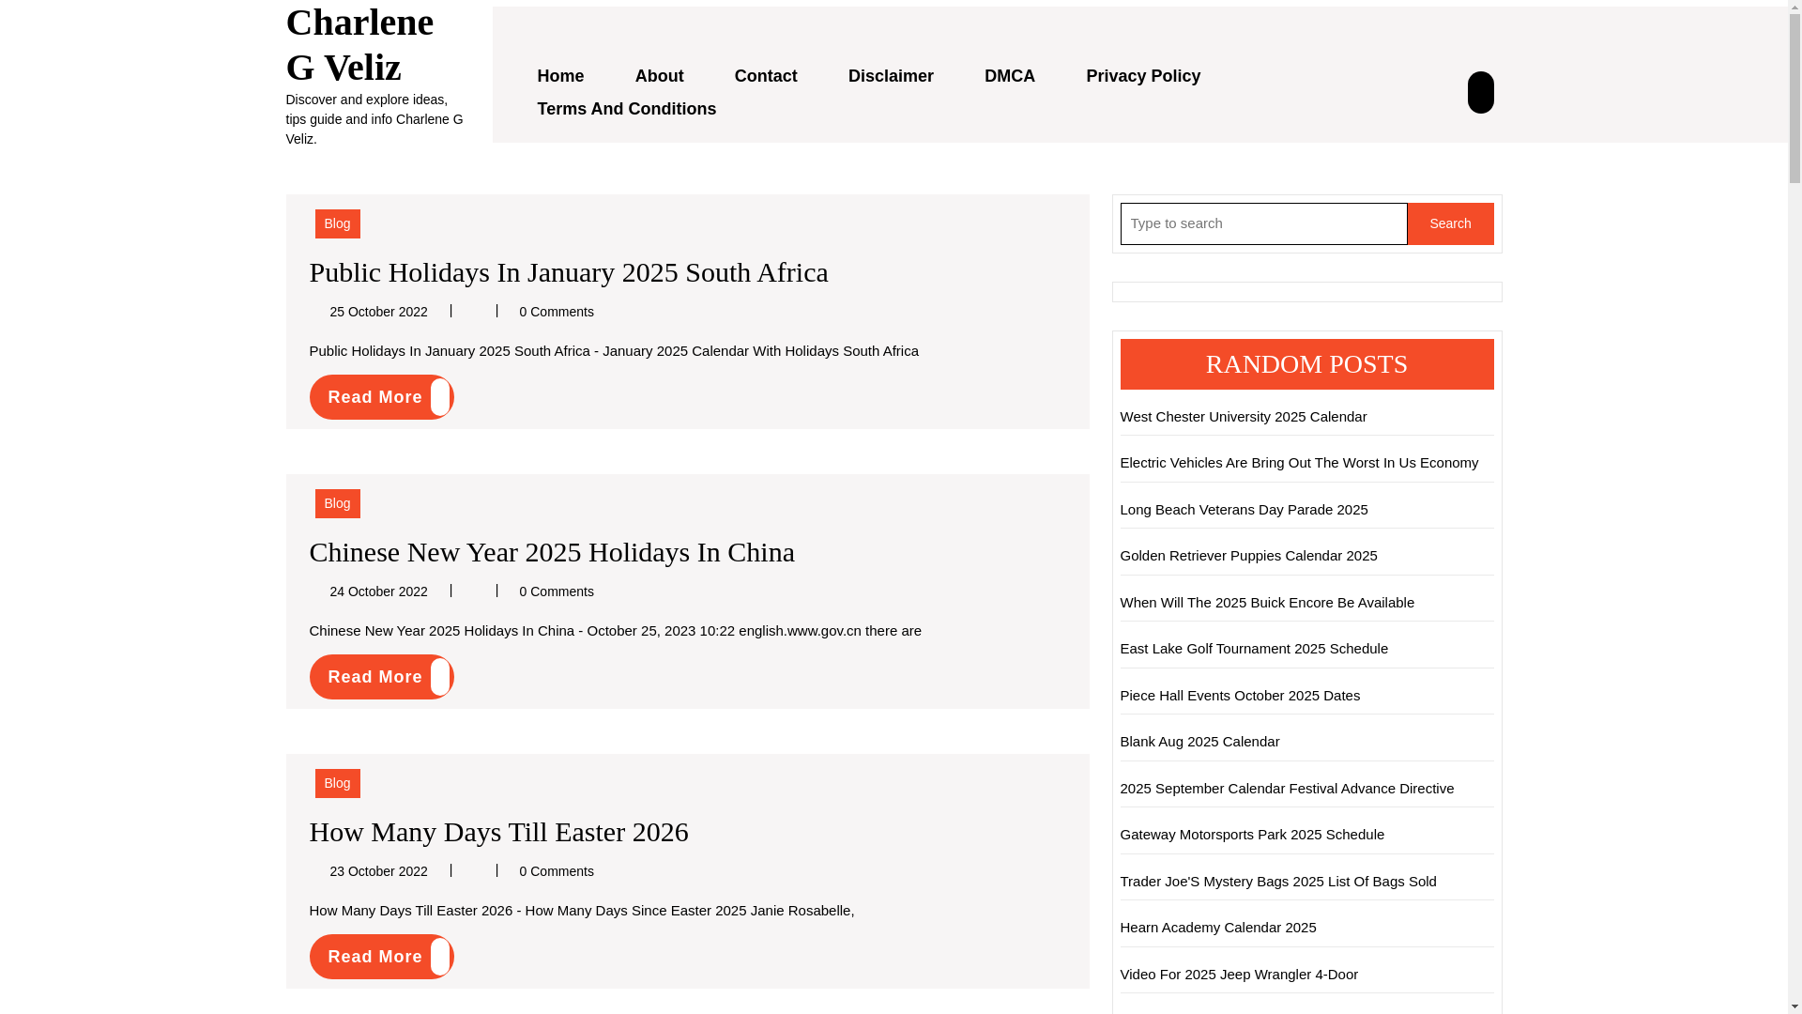Click Read More under Easter 2026 post
1802x1014 pixels.
381,957
